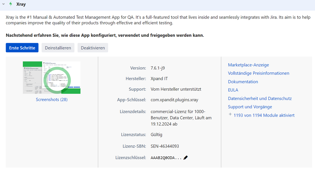Viewport: 315px width, 172px height.
Task: Click the Deinstallieren button
Action: [x=58, y=48]
